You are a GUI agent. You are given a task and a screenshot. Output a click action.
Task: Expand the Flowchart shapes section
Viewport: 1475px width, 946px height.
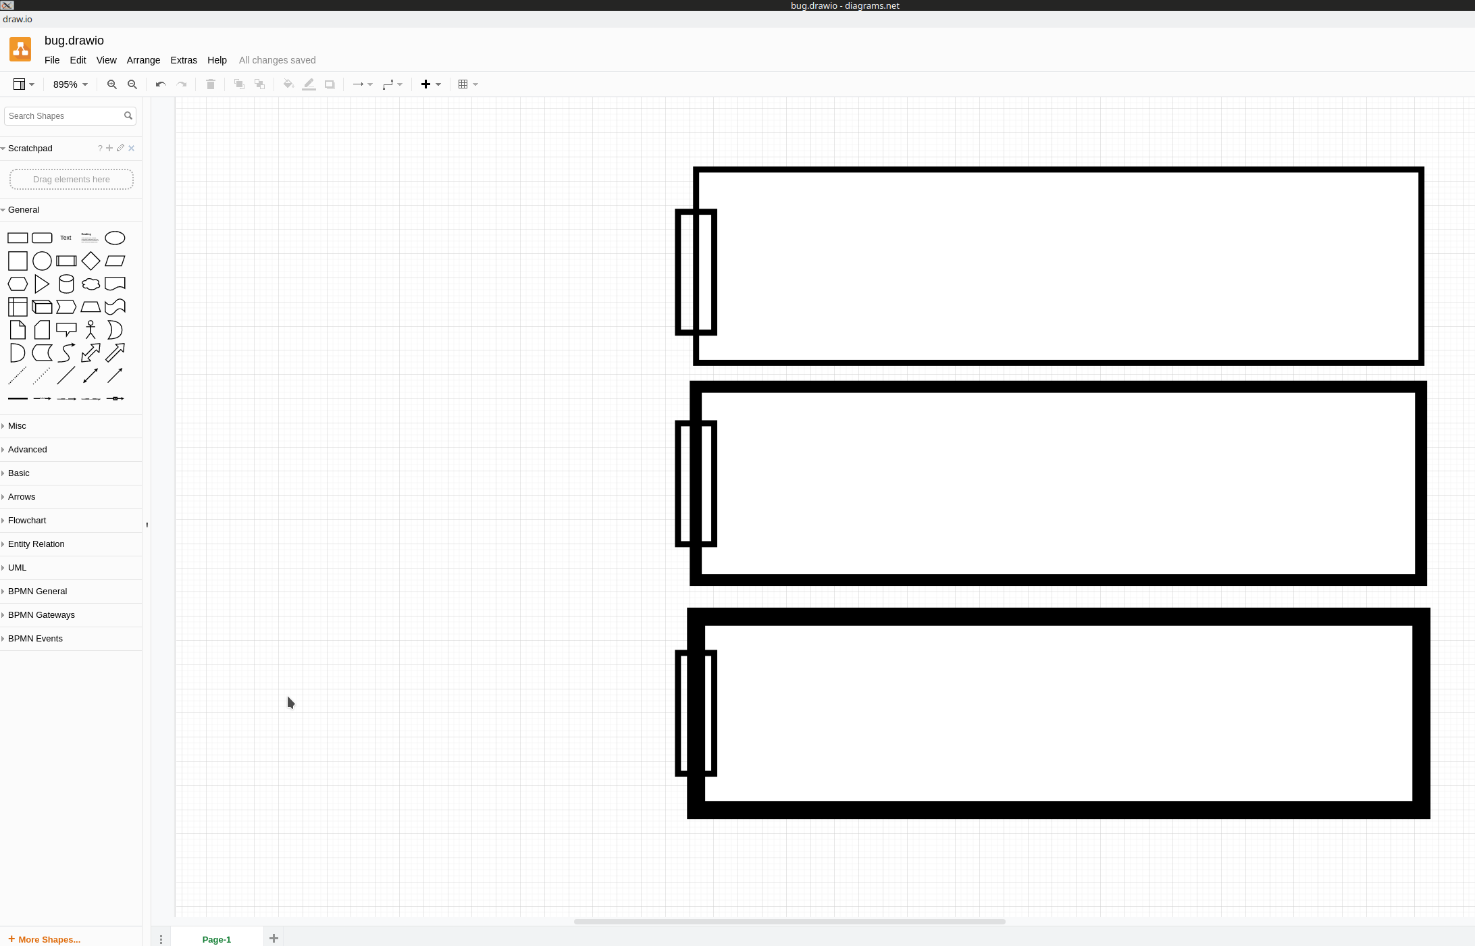pyautogui.click(x=71, y=520)
